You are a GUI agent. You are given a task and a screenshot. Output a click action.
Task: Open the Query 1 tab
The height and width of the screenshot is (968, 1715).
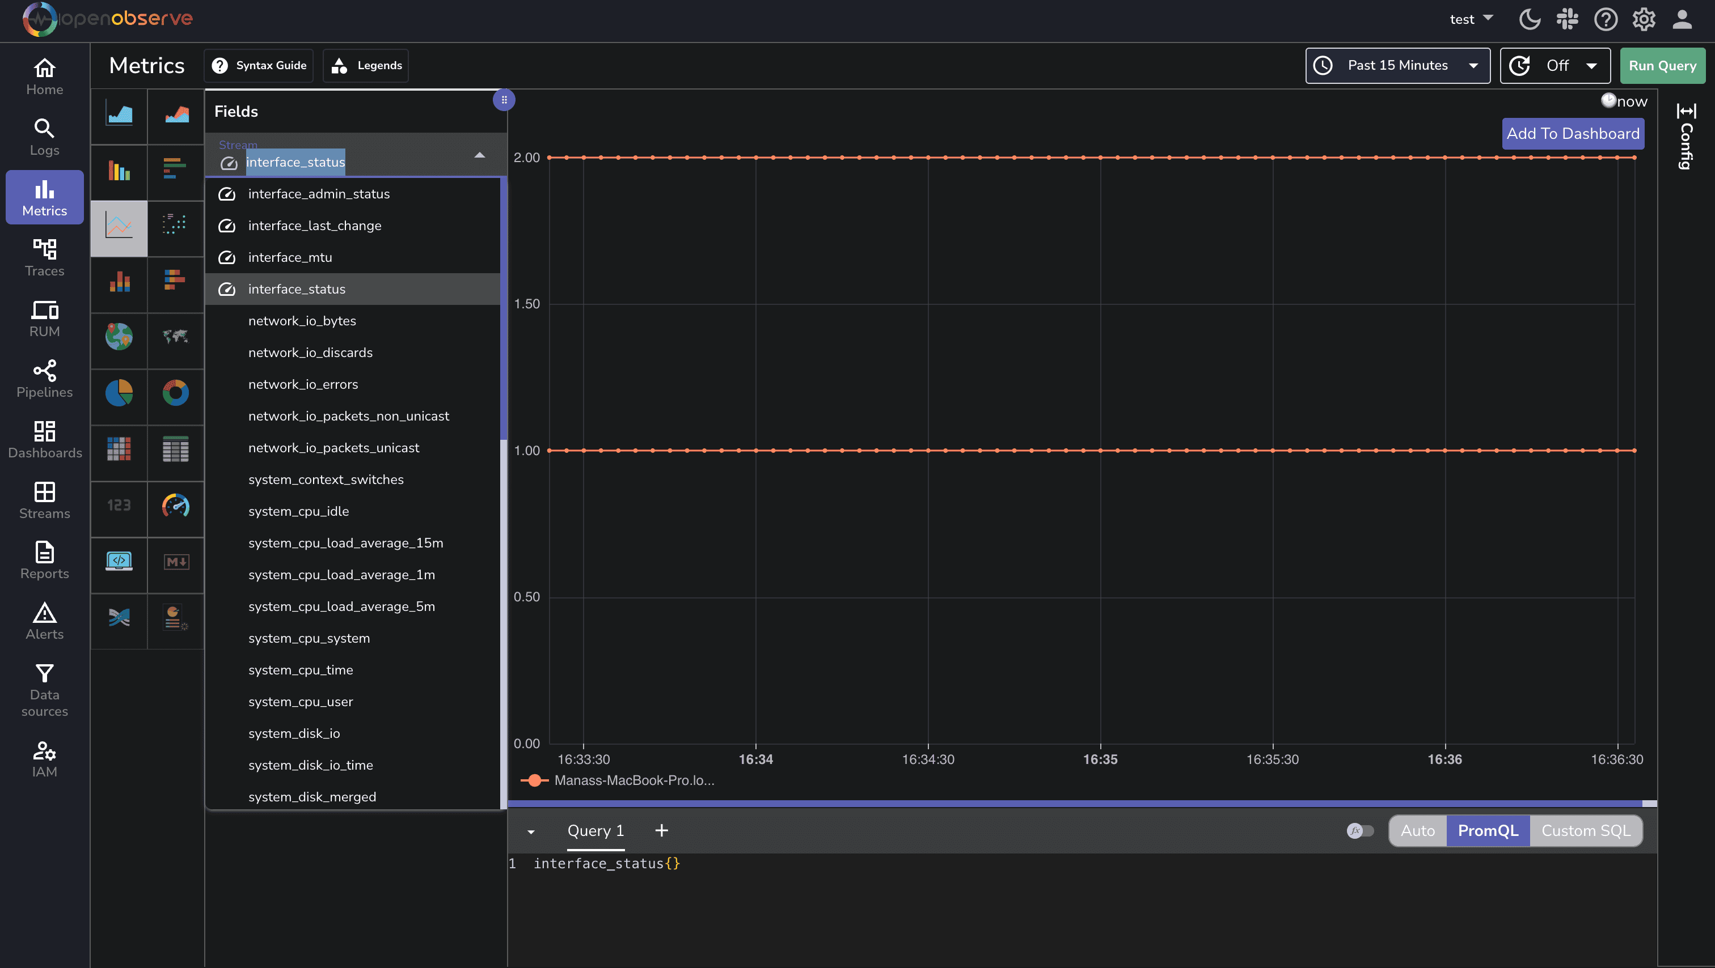[x=595, y=830]
